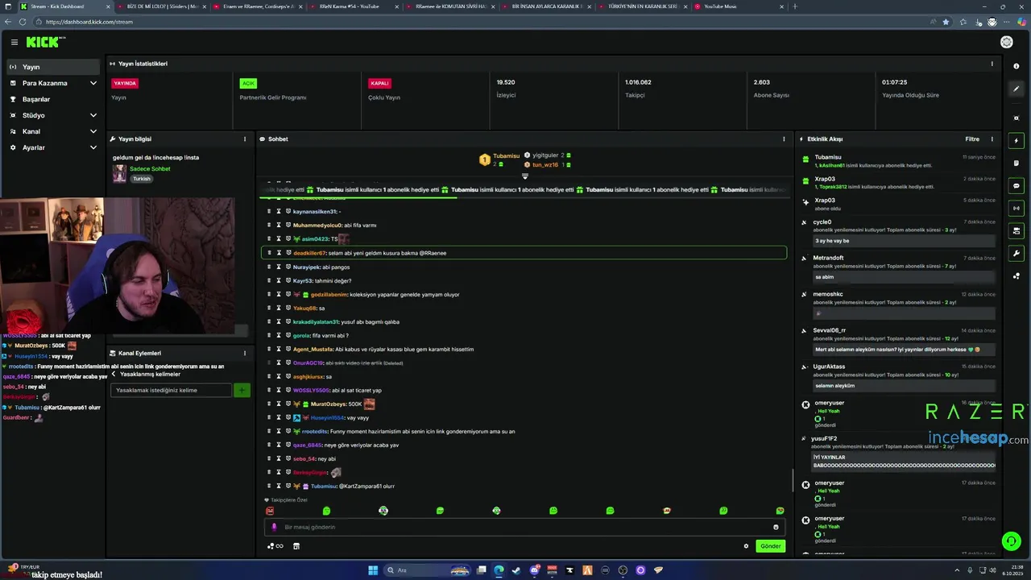Image resolution: width=1031 pixels, height=580 pixels.
Task: Open Steam from the taskbar
Action: (516, 570)
